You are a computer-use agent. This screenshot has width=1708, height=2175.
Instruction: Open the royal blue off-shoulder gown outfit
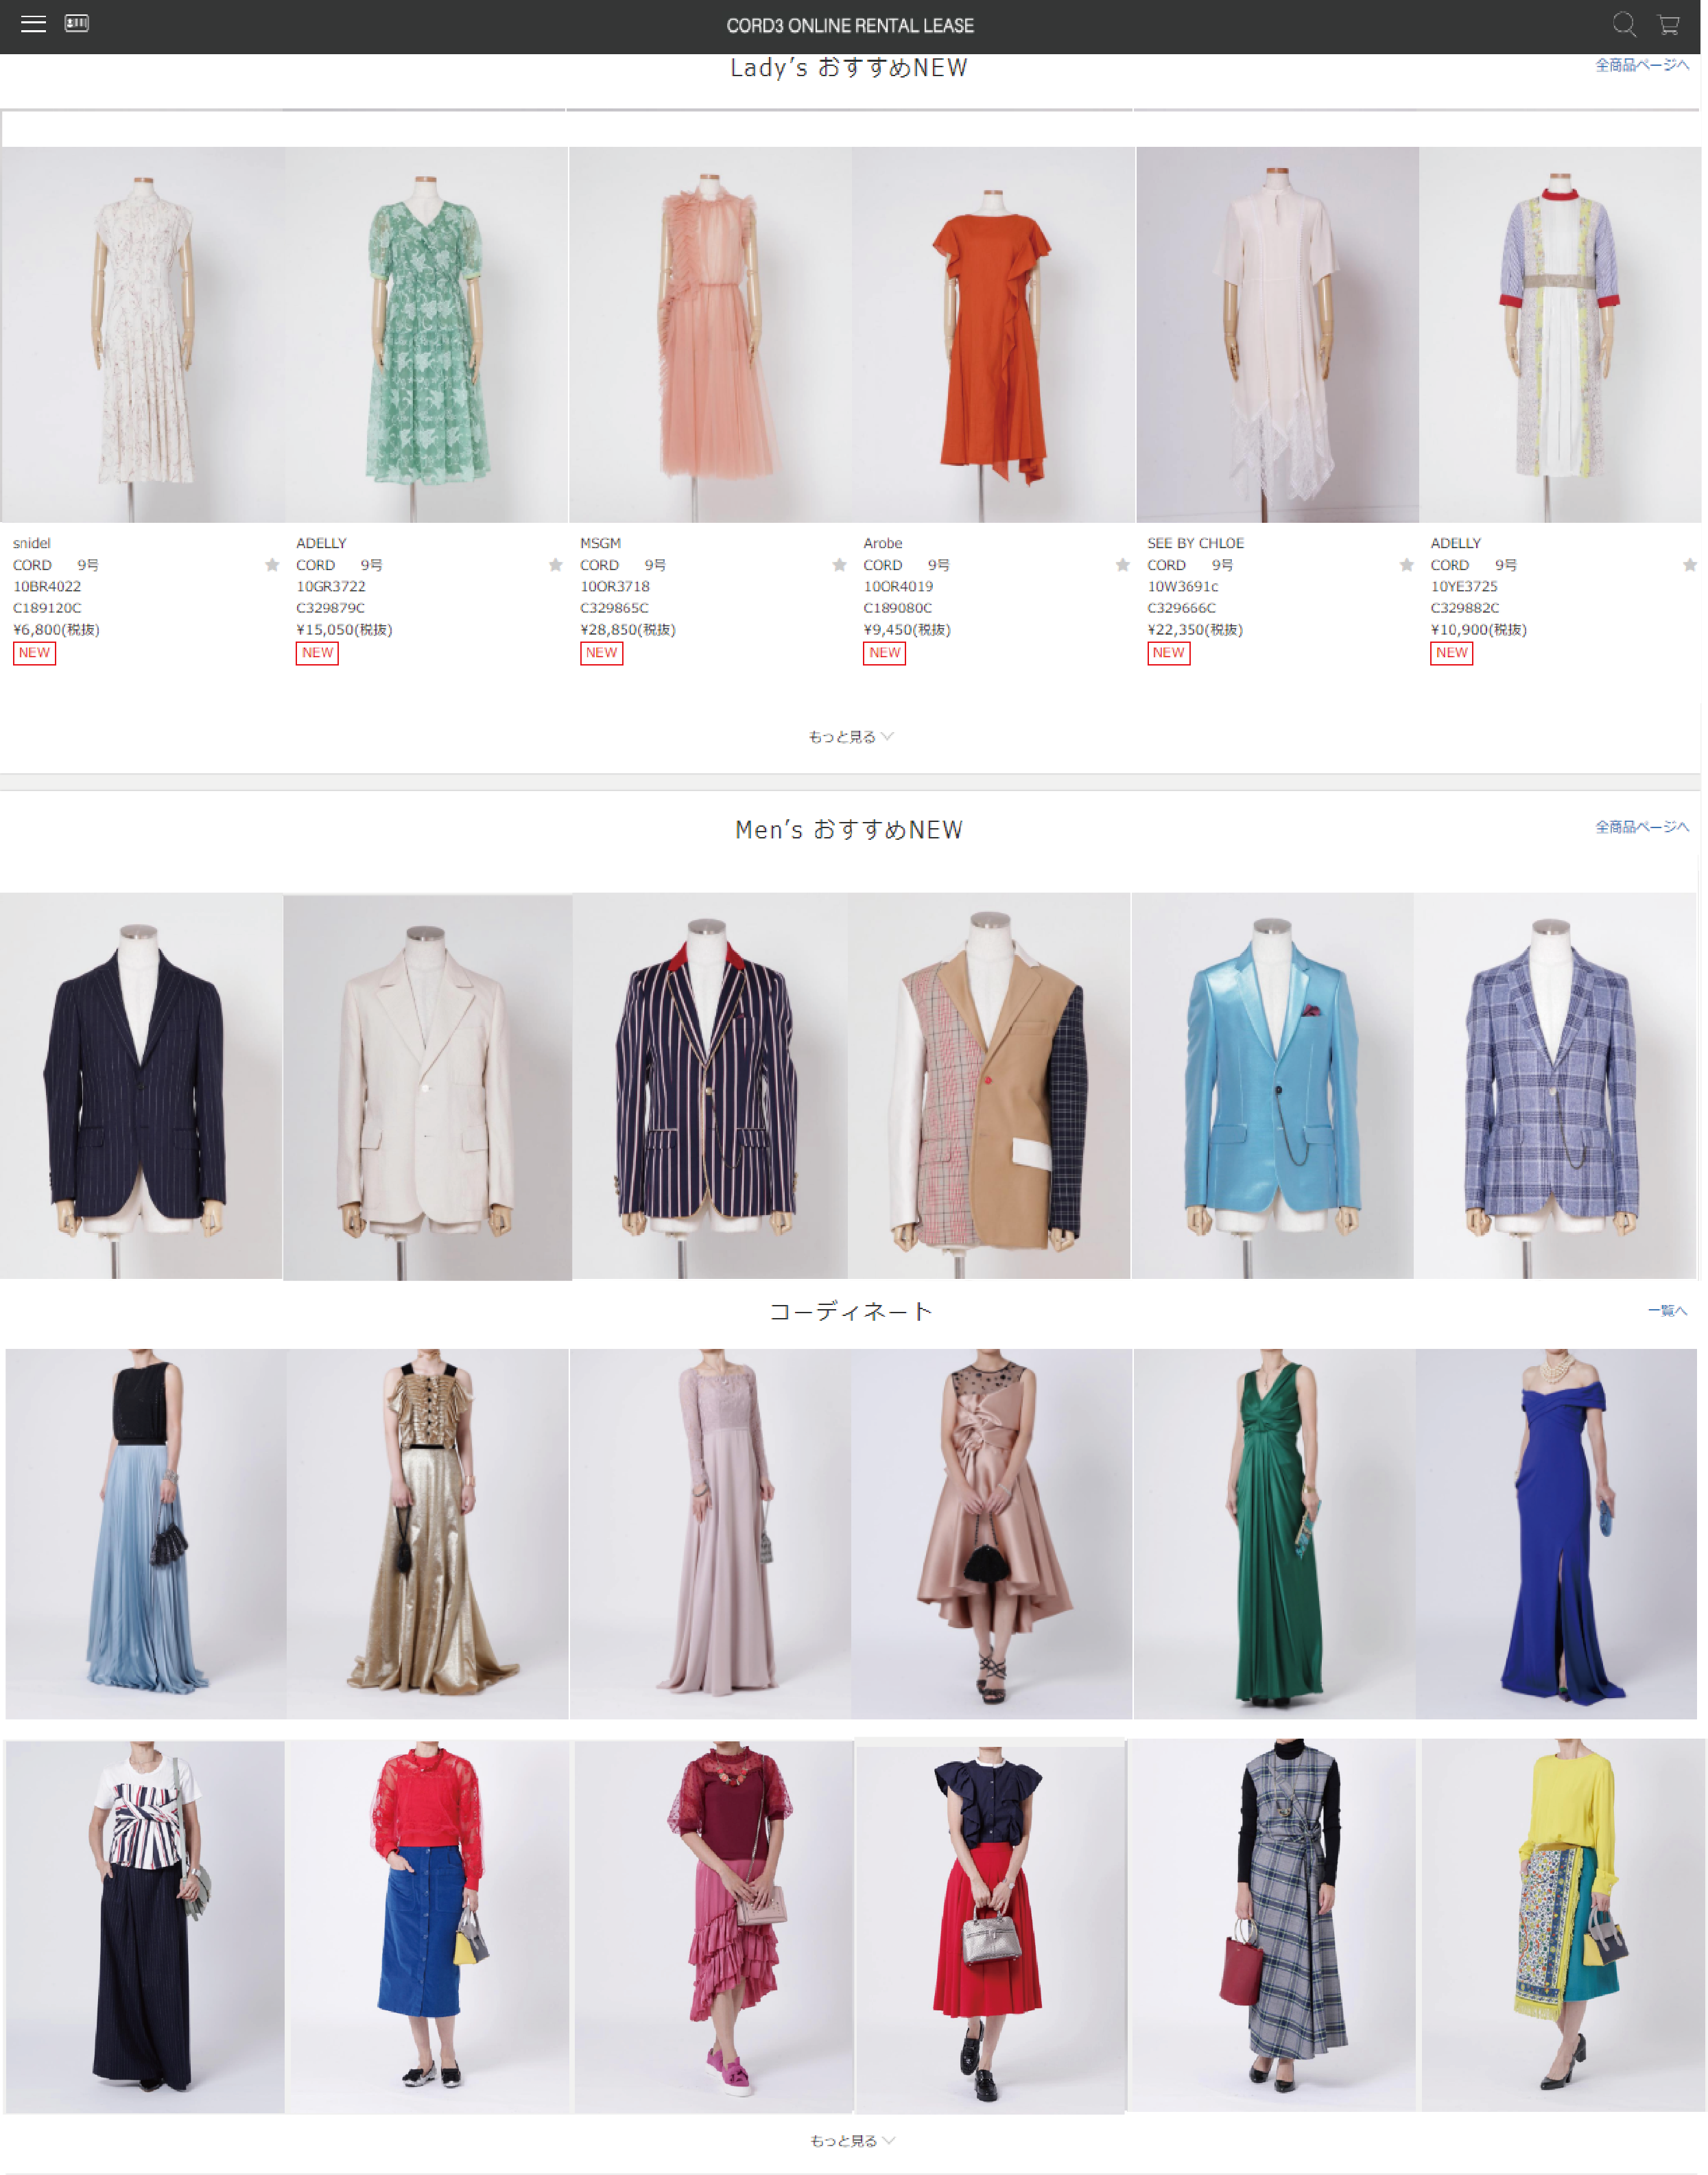click(x=1556, y=1534)
